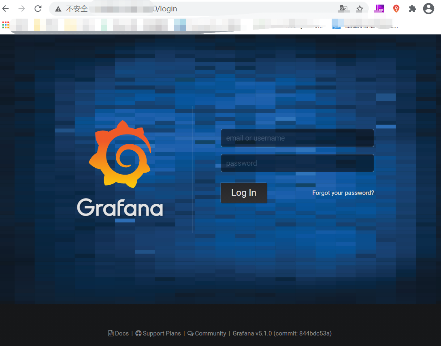Click the Grafana v5.1.0 version text
This screenshot has width=441, height=346.
[282, 333]
